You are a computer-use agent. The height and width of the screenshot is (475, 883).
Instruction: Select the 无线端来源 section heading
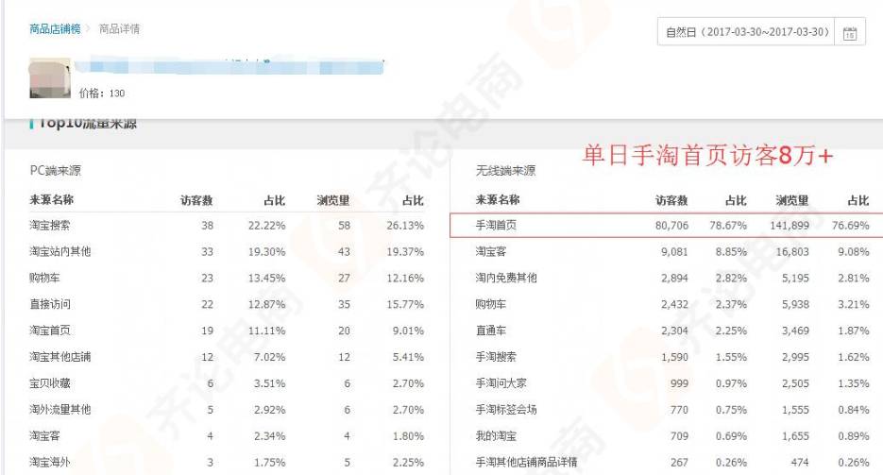[x=505, y=171]
